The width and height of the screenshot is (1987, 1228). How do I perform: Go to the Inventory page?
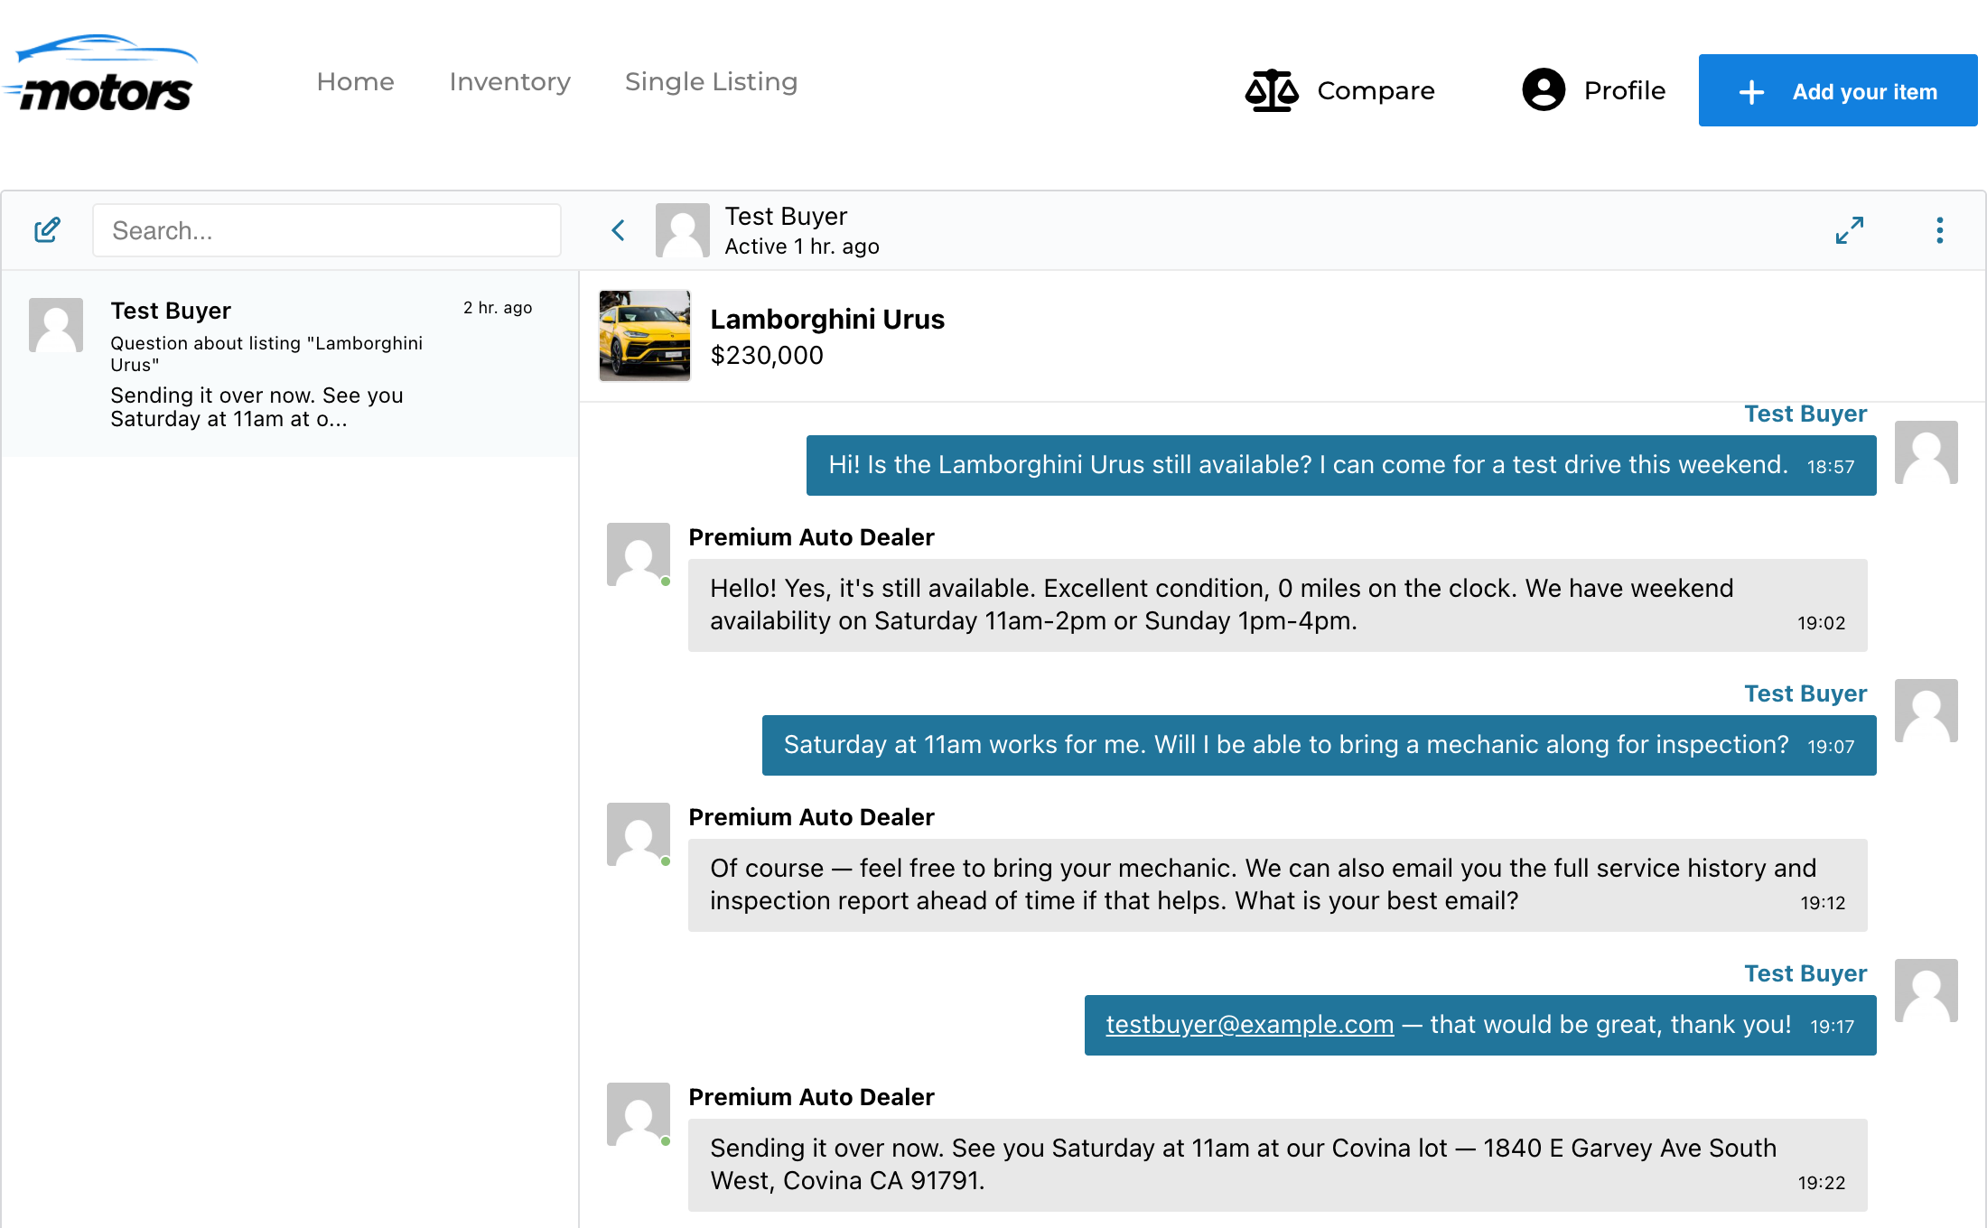(x=509, y=82)
